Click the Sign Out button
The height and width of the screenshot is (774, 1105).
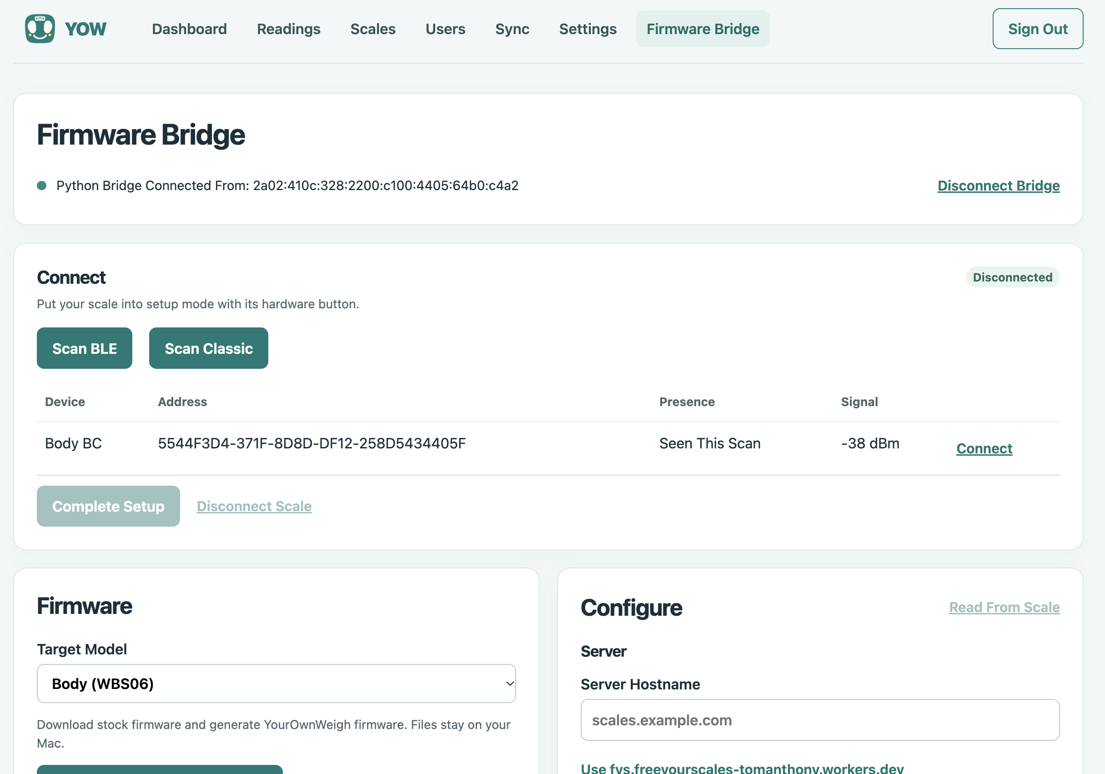pos(1038,29)
